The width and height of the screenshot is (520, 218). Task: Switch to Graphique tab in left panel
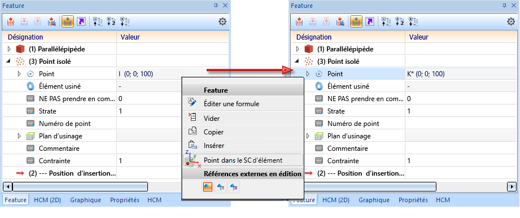[86, 200]
